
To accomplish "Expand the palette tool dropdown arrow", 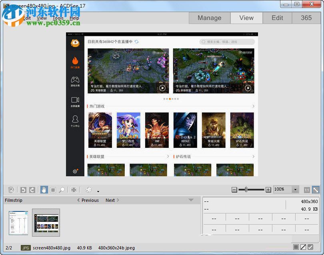I will (x=98, y=191).
